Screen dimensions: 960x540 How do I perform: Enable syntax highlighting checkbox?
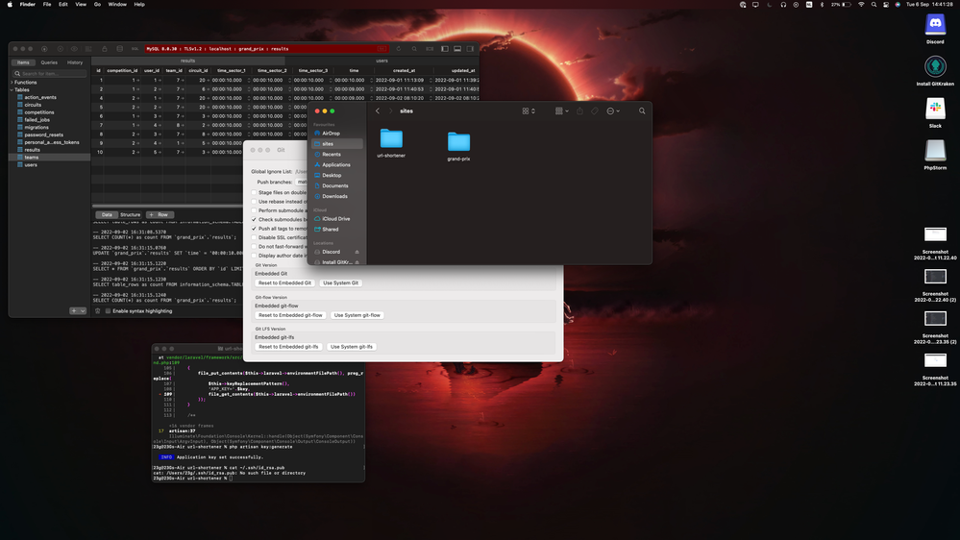pyautogui.click(x=108, y=310)
